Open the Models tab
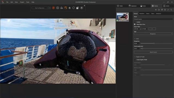The height and width of the screenshot is (98, 174). pyautogui.click(x=120, y=6)
